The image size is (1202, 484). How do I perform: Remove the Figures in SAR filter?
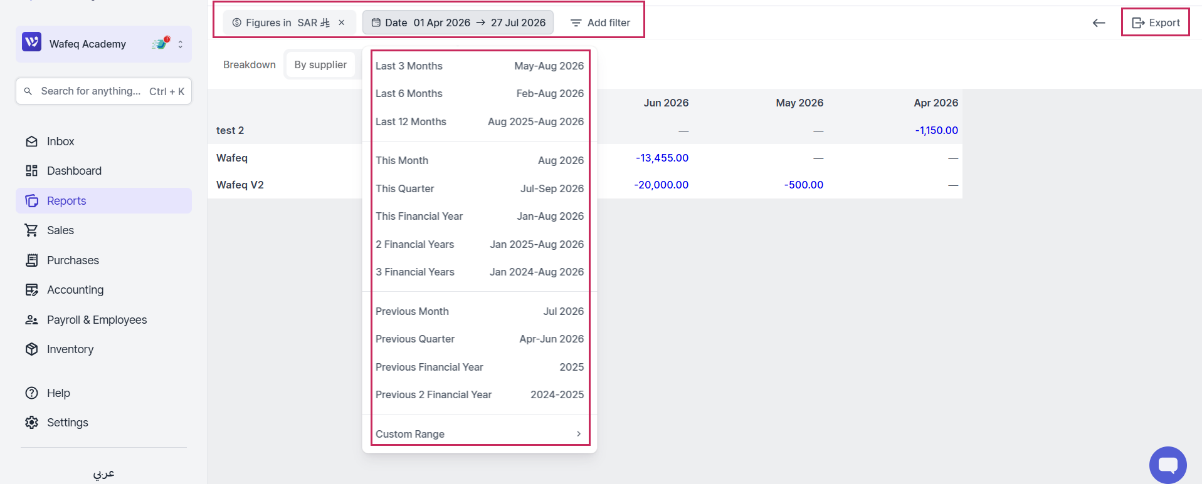(x=342, y=23)
